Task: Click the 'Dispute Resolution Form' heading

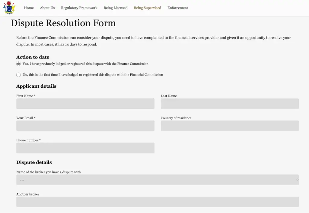Action: [x=63, y=23]
